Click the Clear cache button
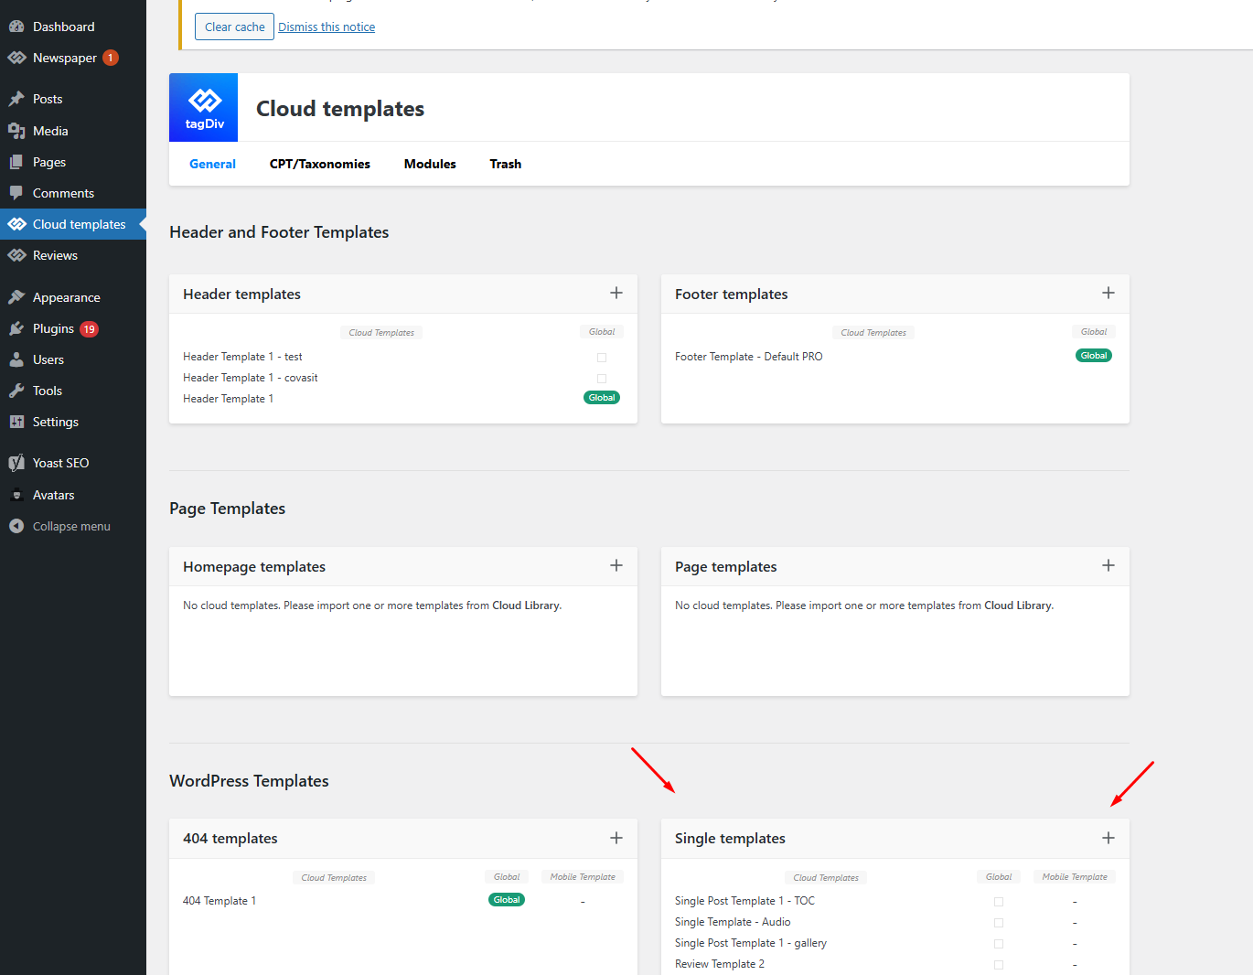Screen dimensions: 1253x975 tap(235, 27)
